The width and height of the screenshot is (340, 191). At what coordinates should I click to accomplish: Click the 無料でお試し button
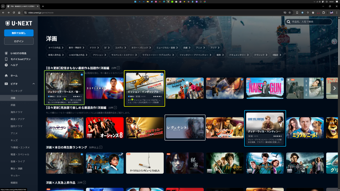pos(19,33)
